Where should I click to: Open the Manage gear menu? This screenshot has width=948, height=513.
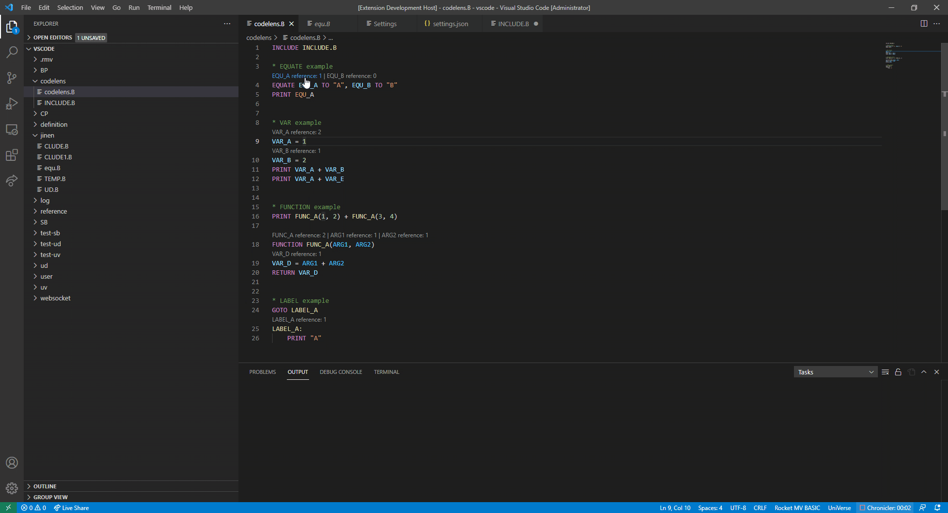11,488
